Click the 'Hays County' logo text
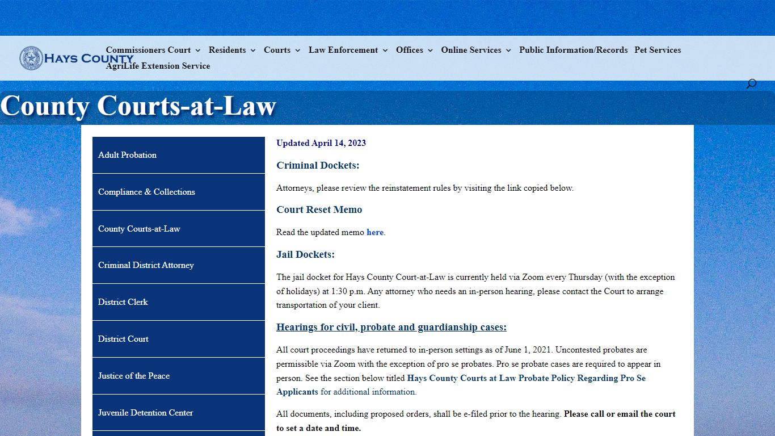The width and height of the screenshot is (775, 436). [89, 58]
